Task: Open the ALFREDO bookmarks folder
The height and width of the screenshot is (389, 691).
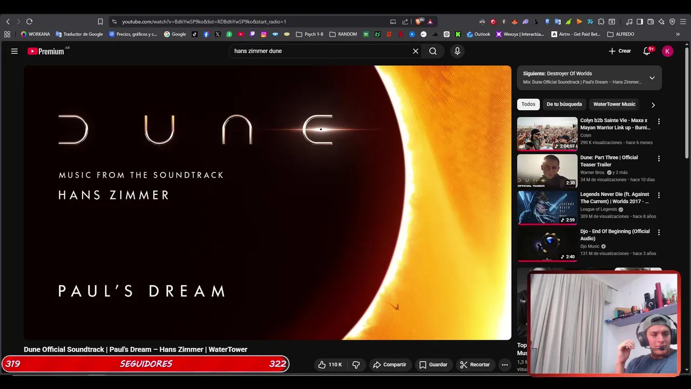Action: [621, 34]
